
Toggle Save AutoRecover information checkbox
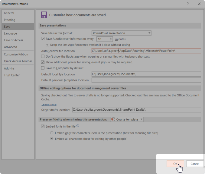pyautogui.click(x=43, y=39)
